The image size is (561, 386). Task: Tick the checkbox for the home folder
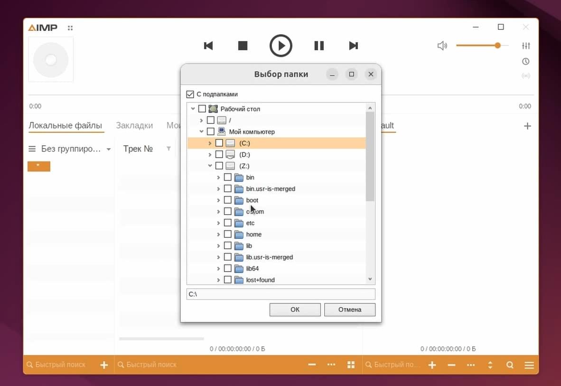pos(228,234)
